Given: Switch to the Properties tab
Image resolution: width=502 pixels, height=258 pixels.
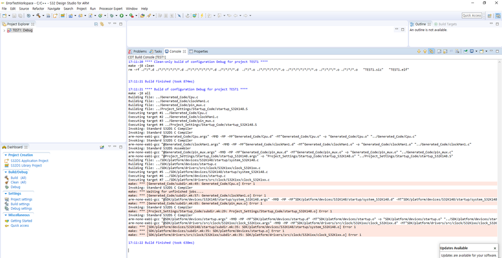Looking at the screenshot, I should pos(198,51).
